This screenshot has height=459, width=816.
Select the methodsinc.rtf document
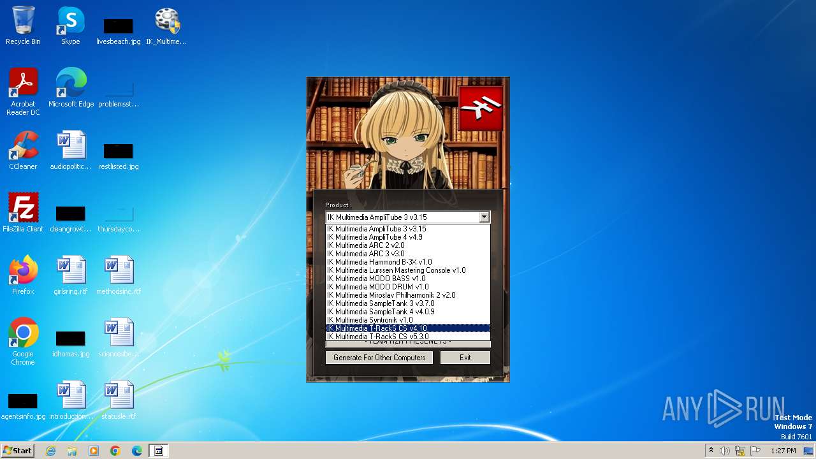coord(119,275)
